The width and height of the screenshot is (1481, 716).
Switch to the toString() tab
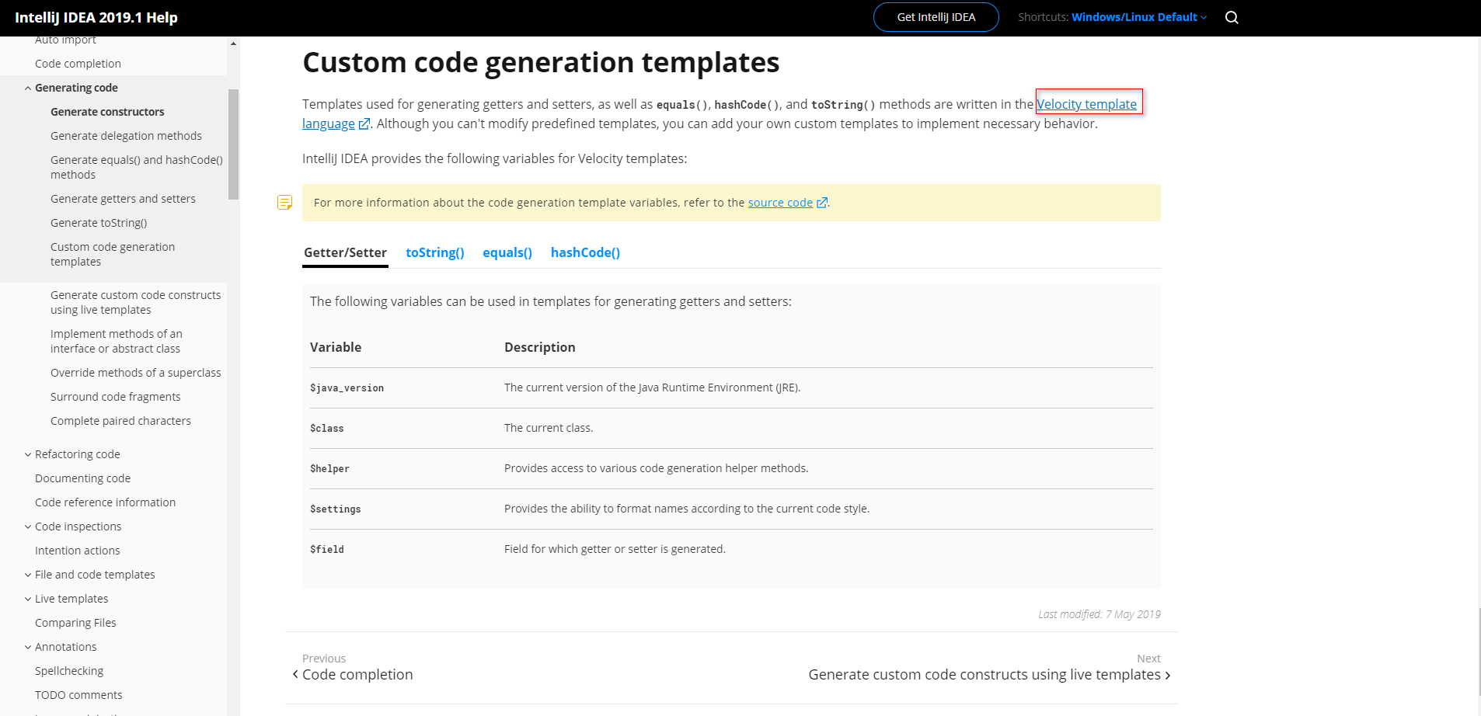434,252
